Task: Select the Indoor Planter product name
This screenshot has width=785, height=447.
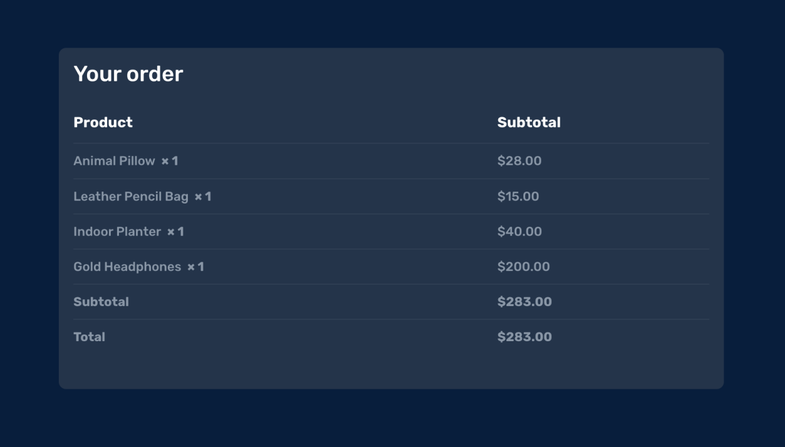Action: tap(117, 232)
